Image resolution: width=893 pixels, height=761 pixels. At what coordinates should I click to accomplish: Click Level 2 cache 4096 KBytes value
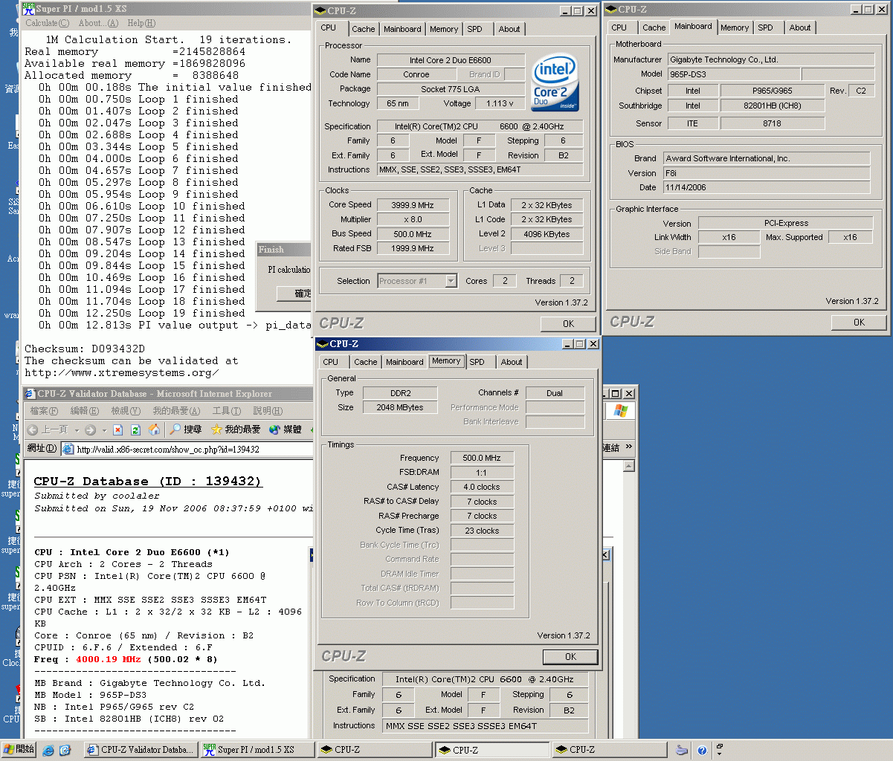(x=547, y=234)
